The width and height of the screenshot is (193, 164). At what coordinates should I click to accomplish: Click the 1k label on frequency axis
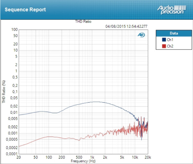click(x=92, y=157)
